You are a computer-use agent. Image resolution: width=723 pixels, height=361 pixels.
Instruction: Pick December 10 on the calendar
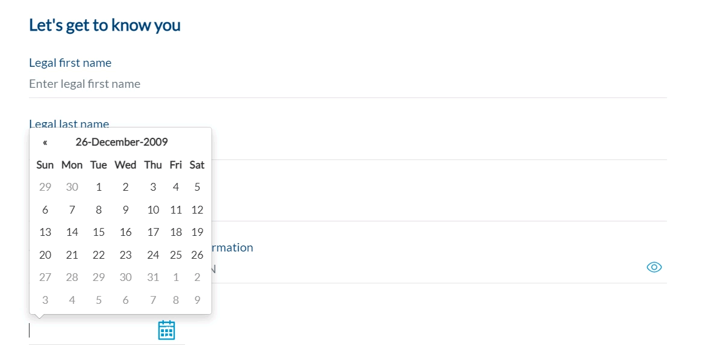[x=153, y=210]
